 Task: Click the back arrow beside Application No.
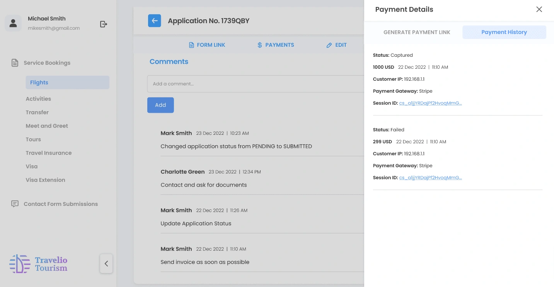(154, 21)
